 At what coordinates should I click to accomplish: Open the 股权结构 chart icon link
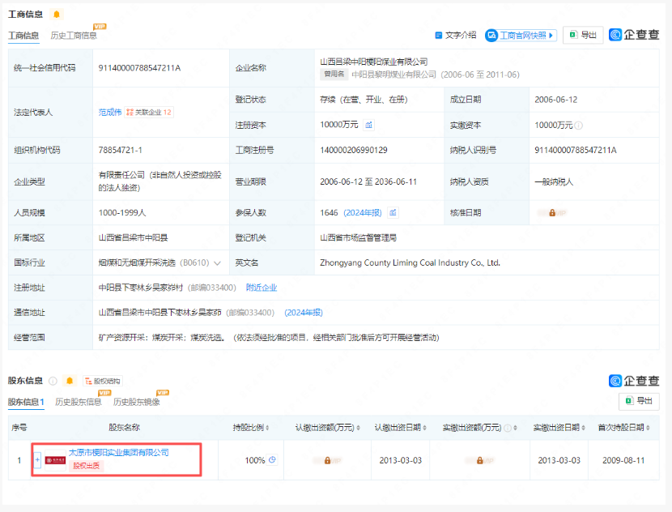tap(101, 381)
